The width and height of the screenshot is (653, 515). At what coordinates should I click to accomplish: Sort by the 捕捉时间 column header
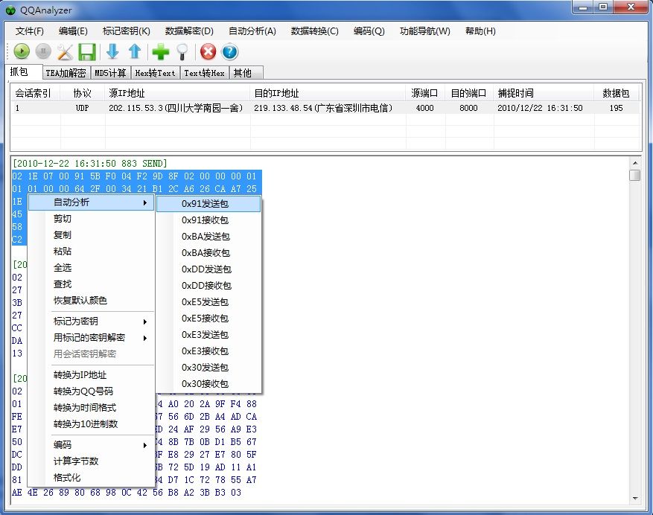(544, 93)
